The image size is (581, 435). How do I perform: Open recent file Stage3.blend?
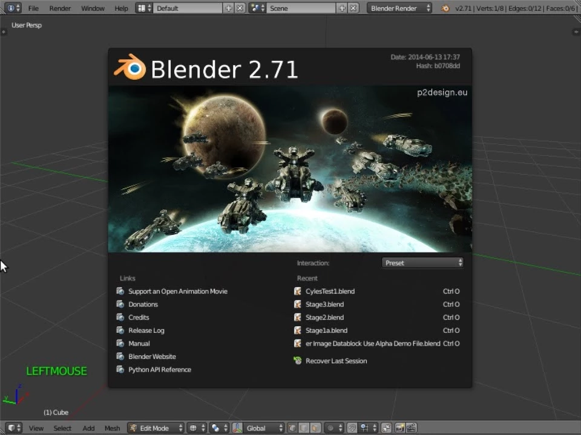(x=377, y=304)
